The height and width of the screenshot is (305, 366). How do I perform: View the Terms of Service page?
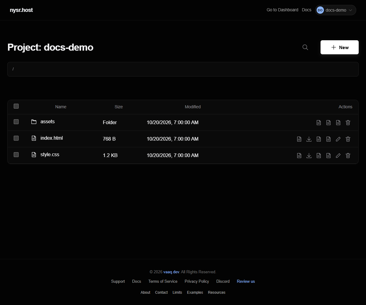tap(163, 281)
